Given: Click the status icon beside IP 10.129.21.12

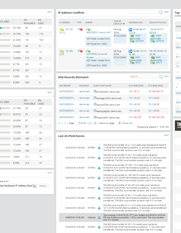Looking at the screenshot, I should [62, 29].
